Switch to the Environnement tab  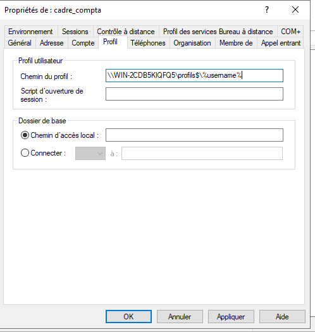coord(30,32)
